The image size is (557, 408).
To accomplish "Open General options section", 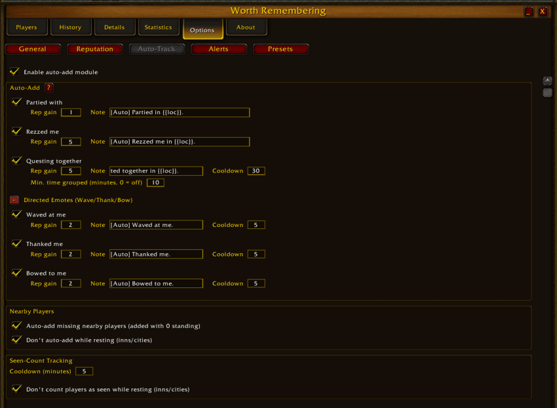I will (x=33, y=49).
